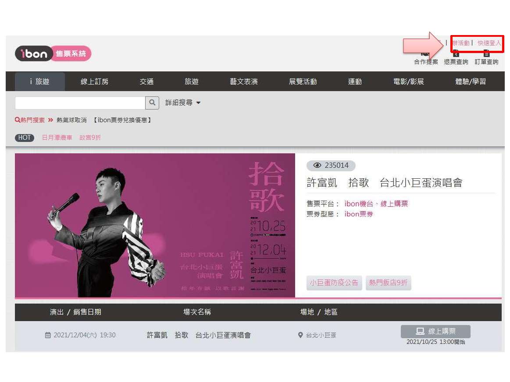
Task: Click the 日月潭纜車 hot keyword link
Action: tap(57, 138)
